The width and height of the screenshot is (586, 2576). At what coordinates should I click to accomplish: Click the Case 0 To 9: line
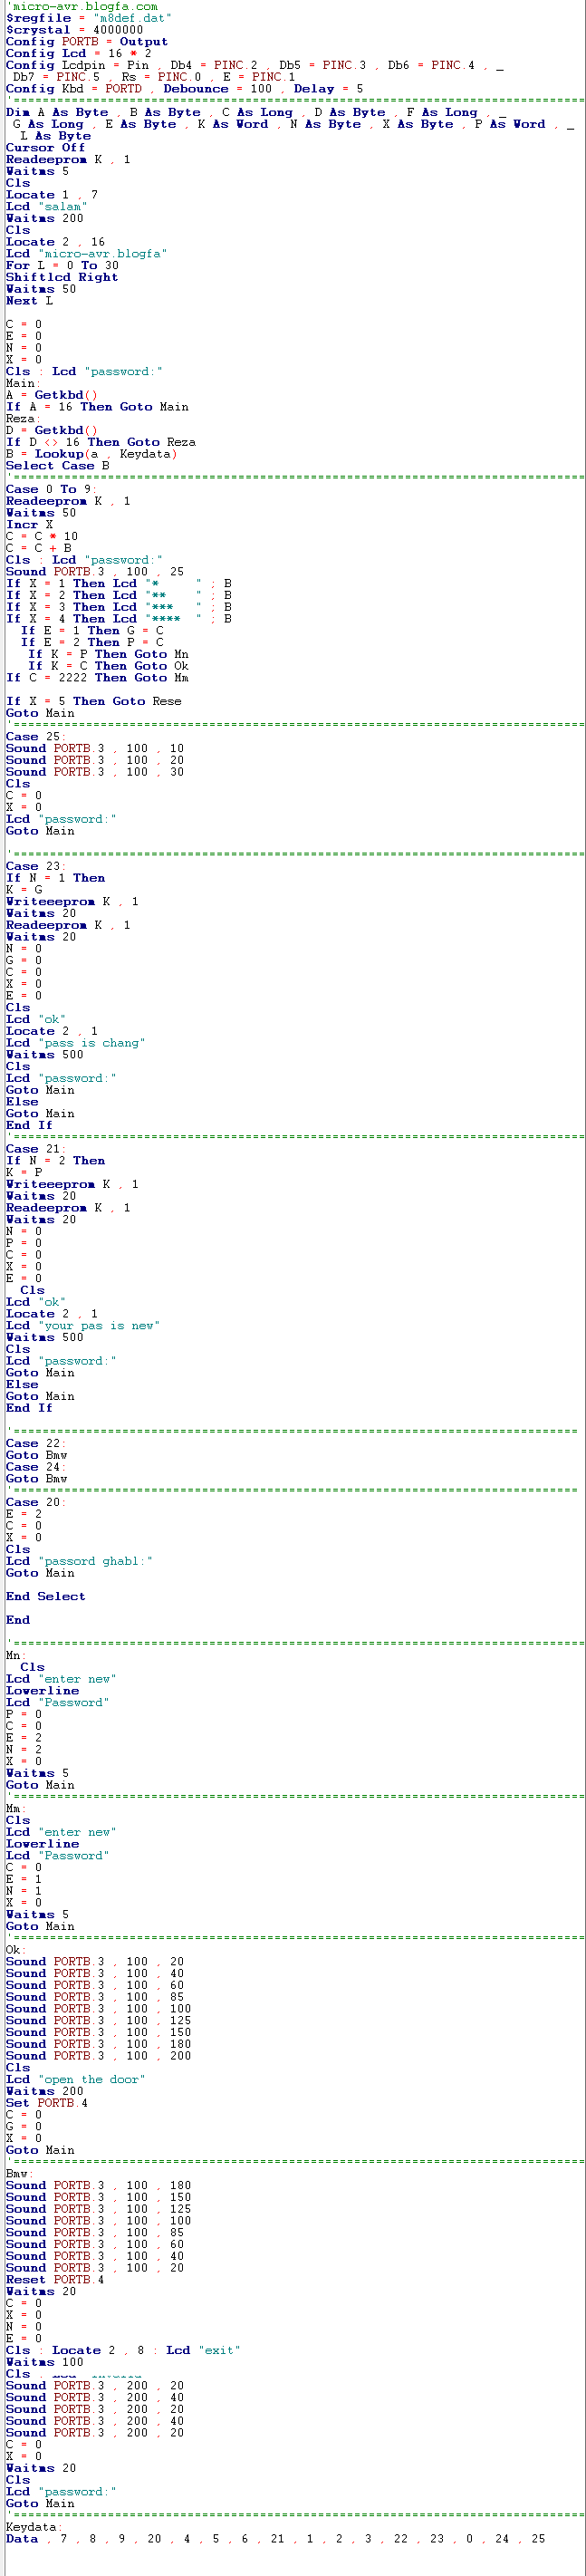41,490
